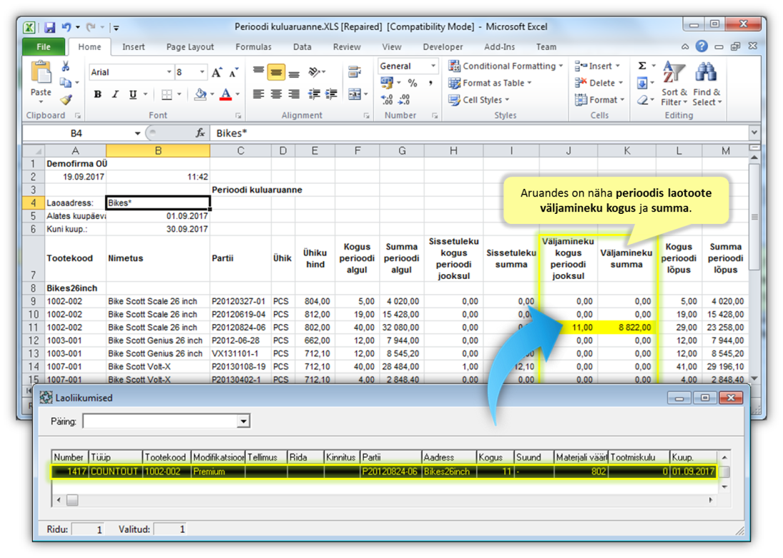
Task: Decrease font size with Shrink Font
Action: pos(234,73)
